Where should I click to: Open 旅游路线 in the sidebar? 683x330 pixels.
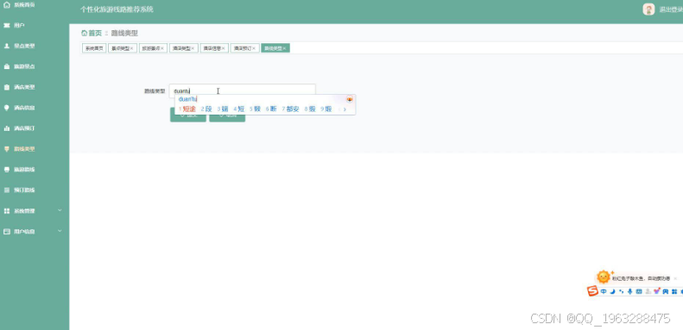[x=24, y=170]
